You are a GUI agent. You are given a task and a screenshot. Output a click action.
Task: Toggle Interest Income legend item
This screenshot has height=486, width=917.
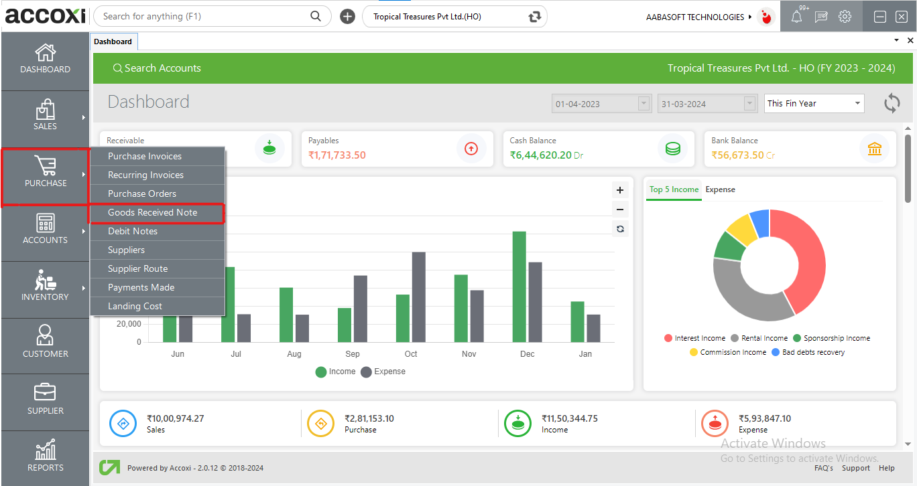[x=694, y=338]
